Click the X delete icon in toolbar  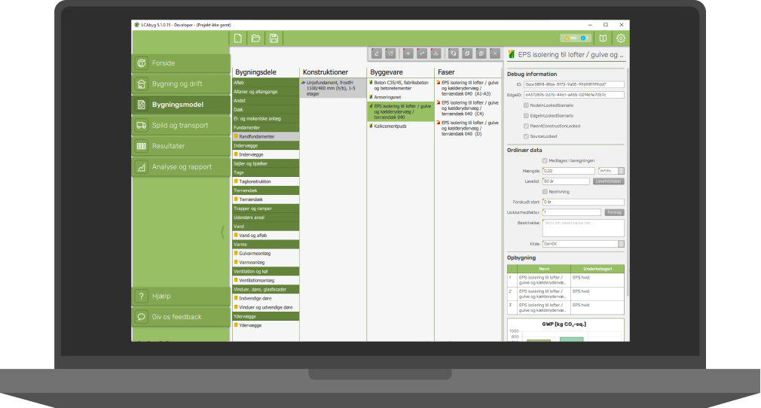coord(494,53)
